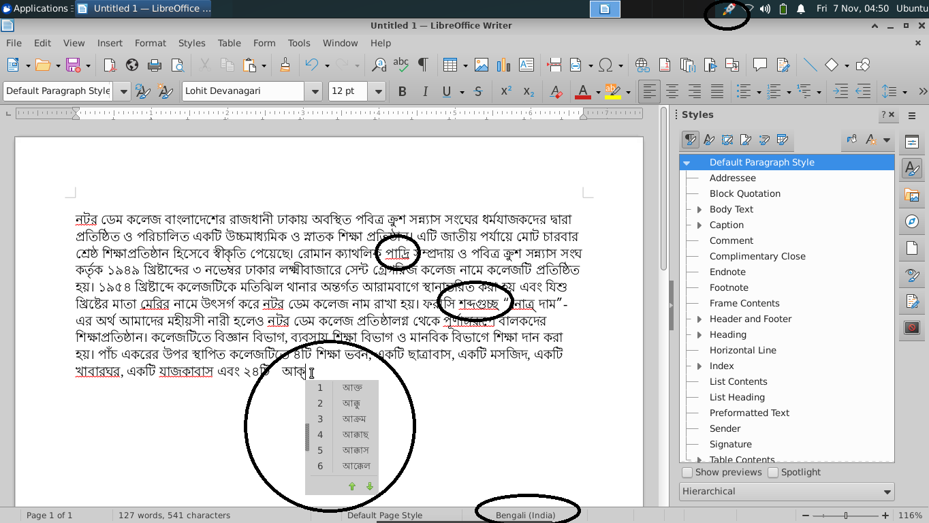This screenshot has width=929, height=523.
Task: Click Bengali (India) language in status bar
Action: click(525, 515)
